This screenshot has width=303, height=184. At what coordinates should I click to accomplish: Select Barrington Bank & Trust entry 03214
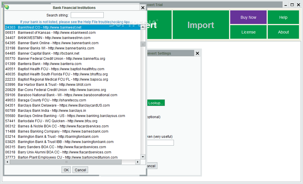[x=73, y=137]
